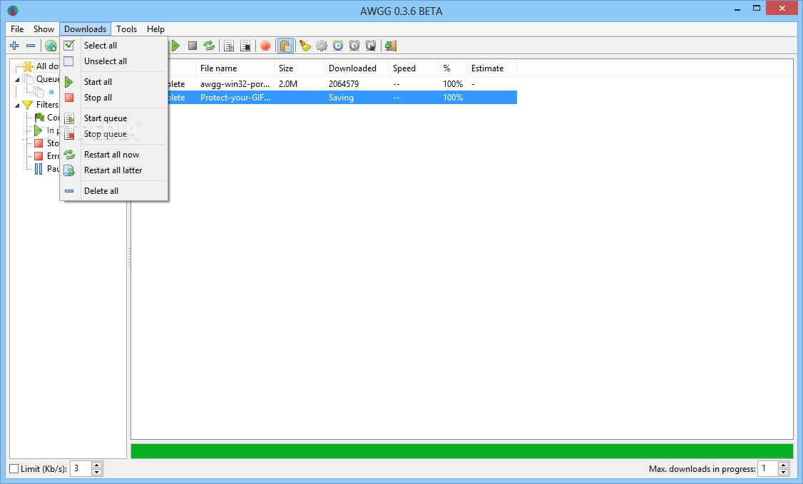
Task: Sort by File name column header
Action: click(x=235, y=68)
